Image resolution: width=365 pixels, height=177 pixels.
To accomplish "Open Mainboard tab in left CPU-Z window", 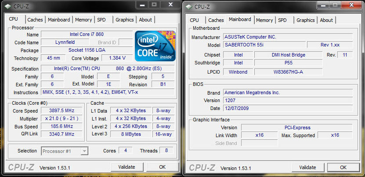I will tap(59, 20).
